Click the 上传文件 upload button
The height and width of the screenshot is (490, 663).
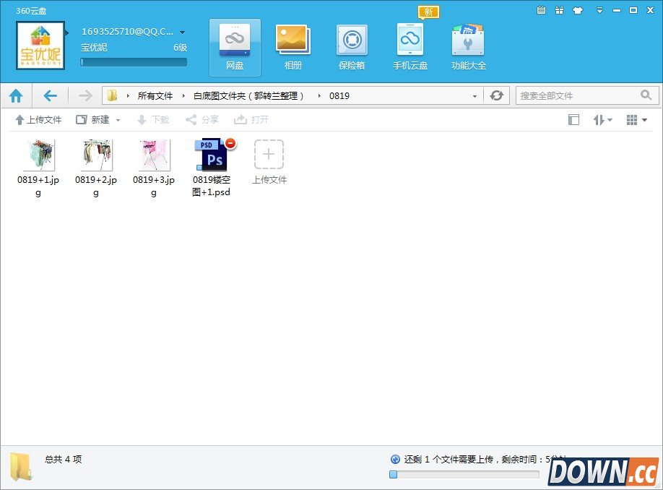coord(38,119)
